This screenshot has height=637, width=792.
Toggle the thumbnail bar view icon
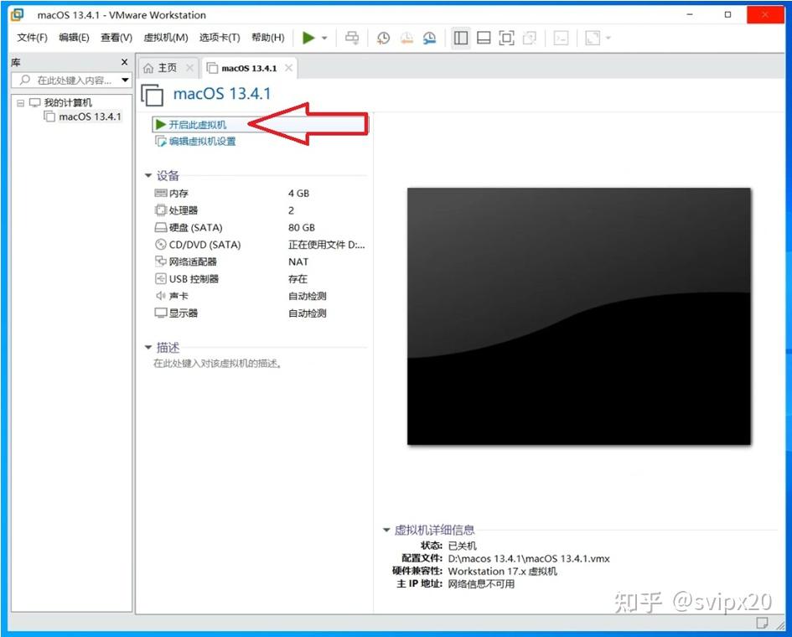pos(484,38)
